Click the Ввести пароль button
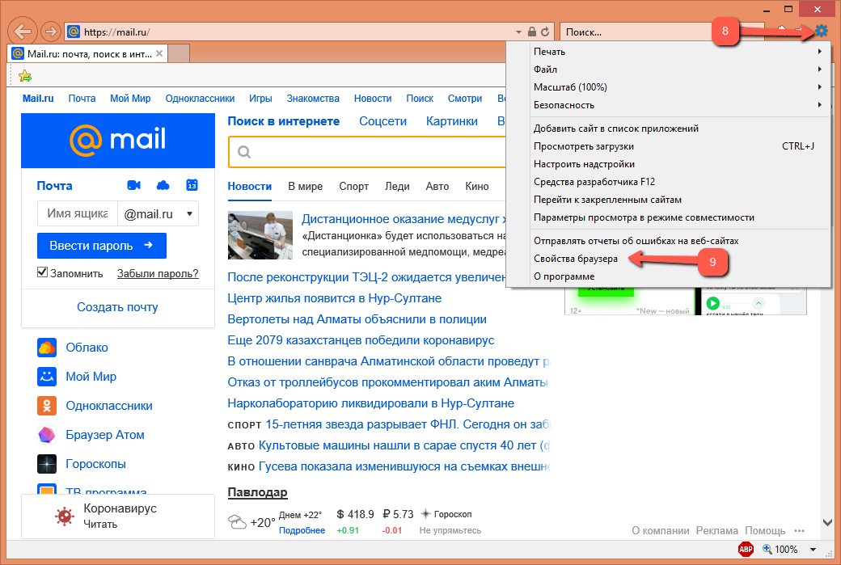Viewport: 841px width, 565px height. tap(102, 246)
